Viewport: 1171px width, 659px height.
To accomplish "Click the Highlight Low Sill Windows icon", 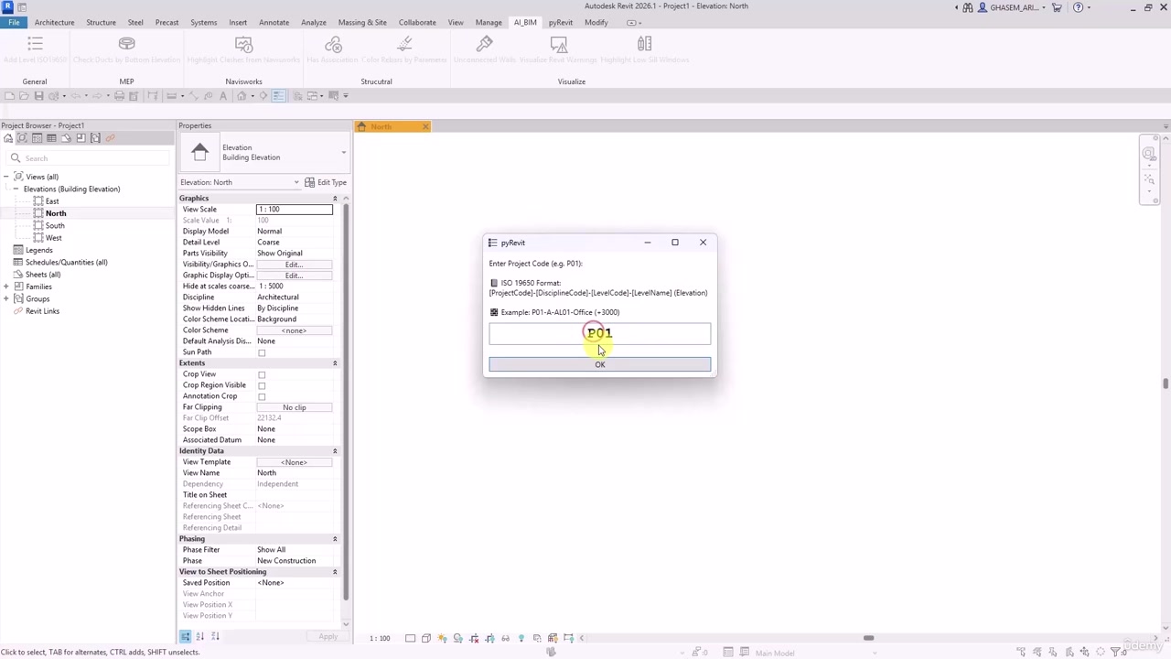I will tap(644, 44).
